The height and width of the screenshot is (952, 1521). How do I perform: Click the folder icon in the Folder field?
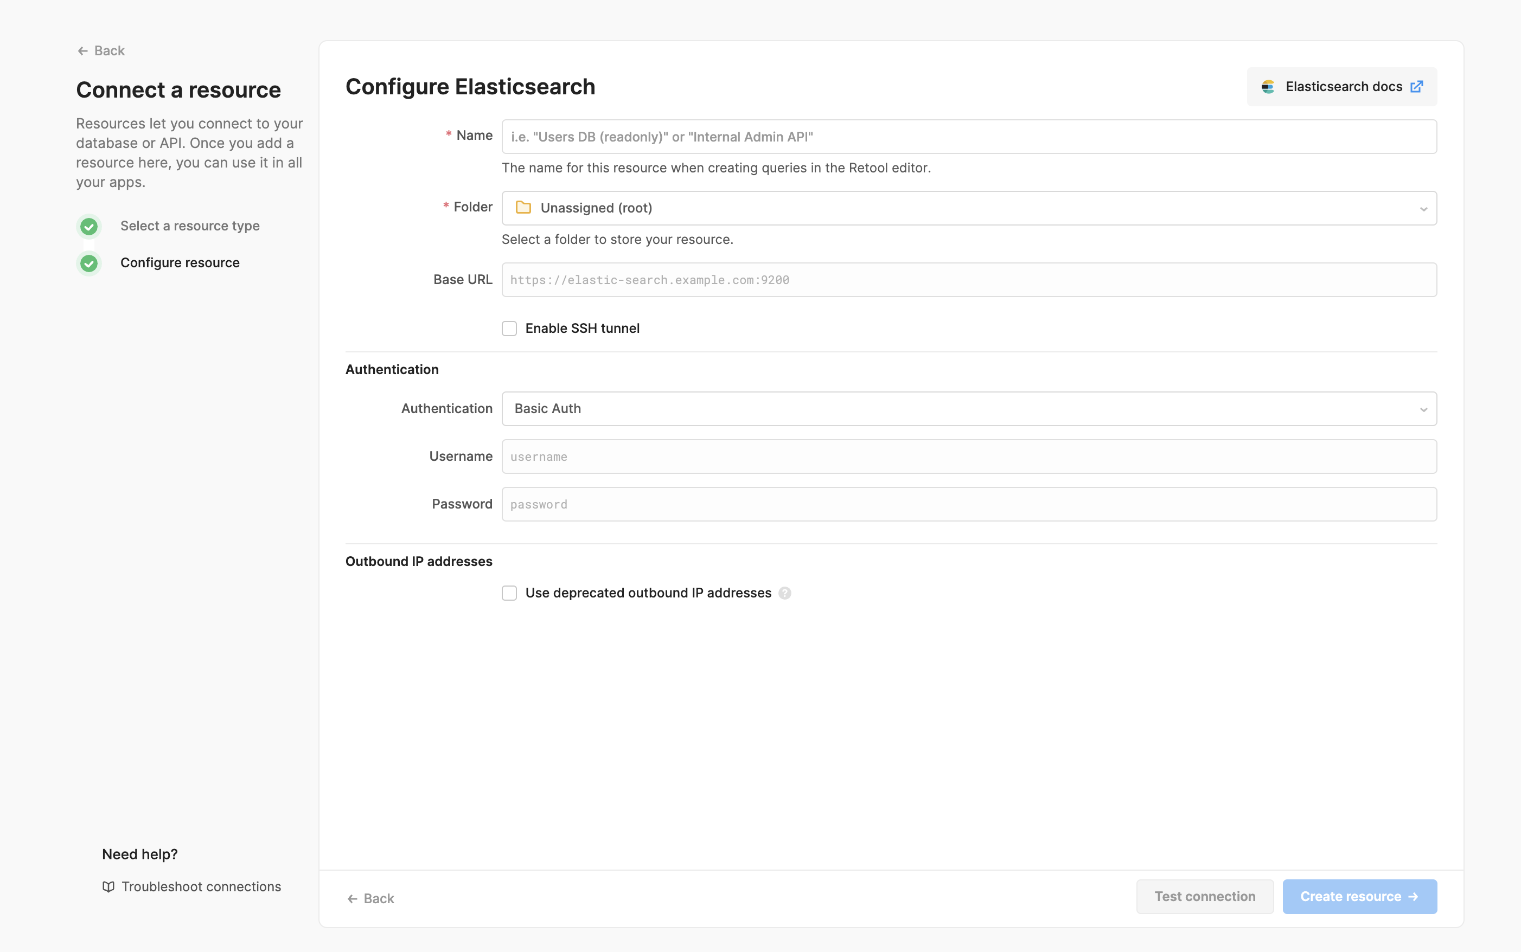[x=523, y=207]
